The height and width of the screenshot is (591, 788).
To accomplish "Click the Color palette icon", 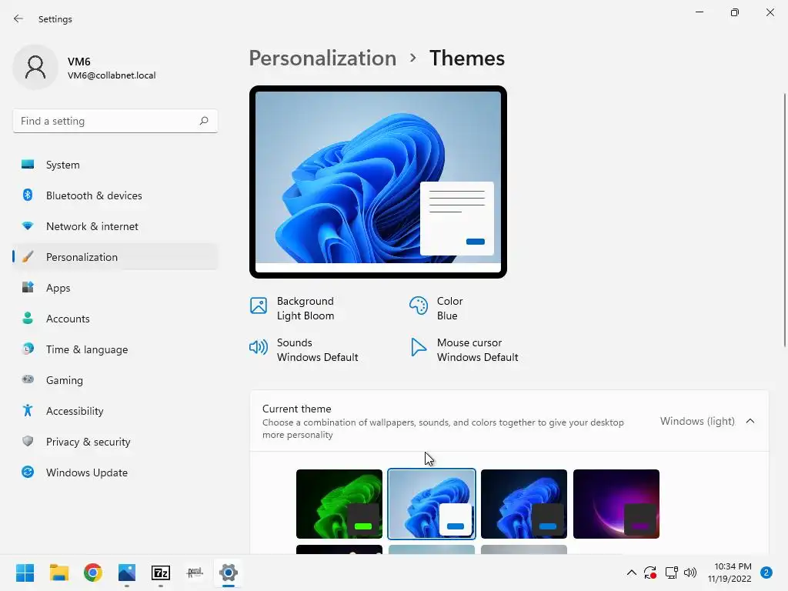I will 418,305.
